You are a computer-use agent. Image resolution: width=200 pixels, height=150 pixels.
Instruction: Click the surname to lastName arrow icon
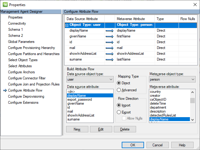coord(109,60)
